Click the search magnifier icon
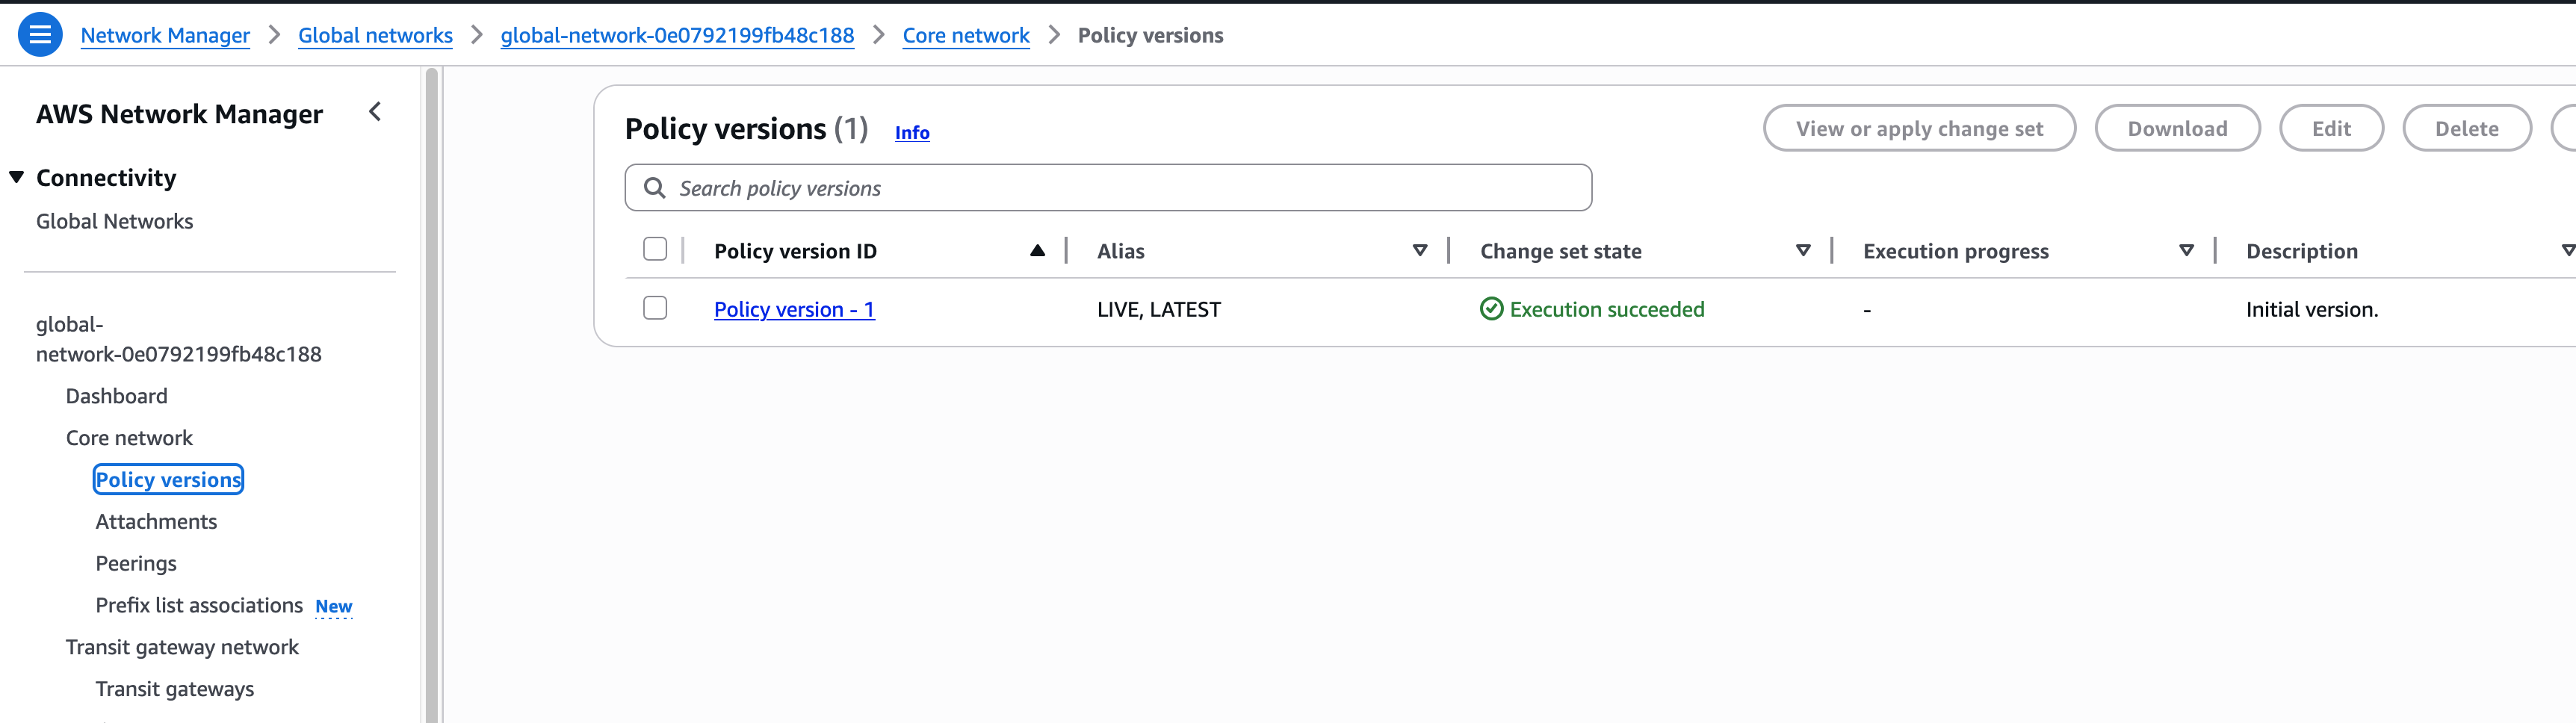This screenshot has height=723, width=2576. pyautogui.click(x=655, y=188)
